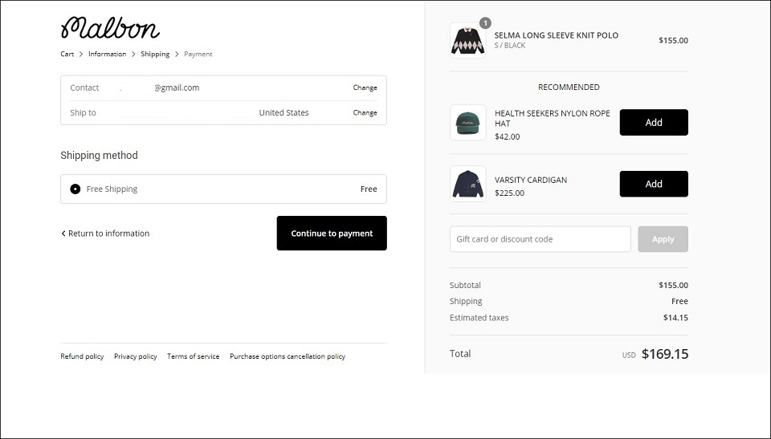Viewport: 771px width, 439px height.
Task: Focus the gift card or discount code field
Action: click(x=540, y=239)
